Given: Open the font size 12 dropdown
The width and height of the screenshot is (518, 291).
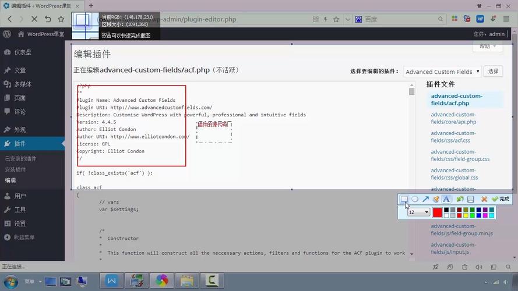Looking at the screenshot, I should (x=418, y=212).
